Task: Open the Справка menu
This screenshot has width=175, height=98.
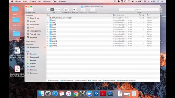Action: click(x=63, y=1)
